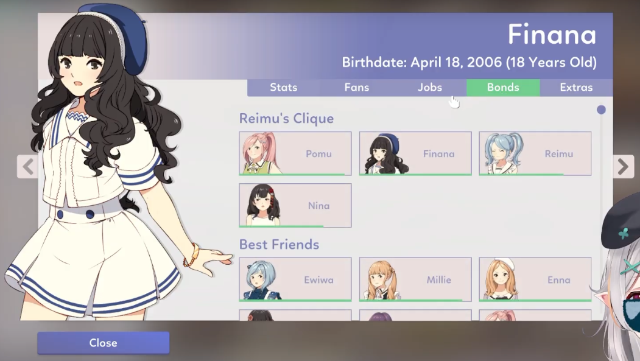Click the partially visible purple-haired card at the bottom

[415, 315]
